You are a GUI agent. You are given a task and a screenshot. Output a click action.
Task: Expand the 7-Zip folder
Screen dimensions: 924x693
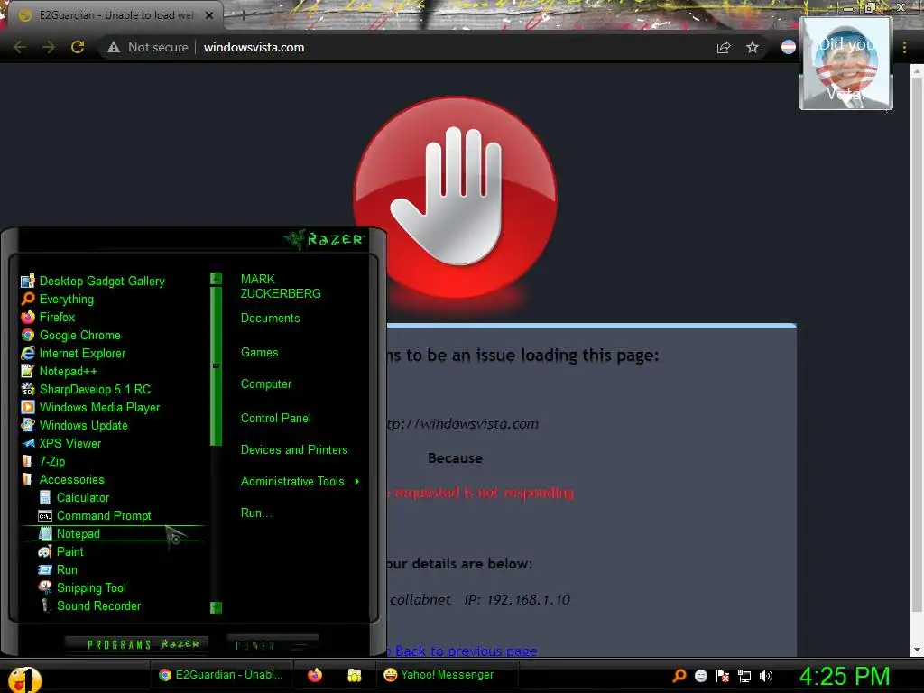coord(43,461)
